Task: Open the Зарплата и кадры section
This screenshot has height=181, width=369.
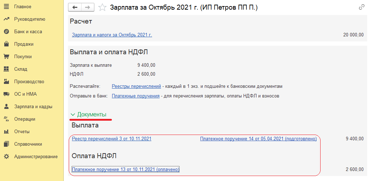Action: pyautogui.click(x=33, y=107)
